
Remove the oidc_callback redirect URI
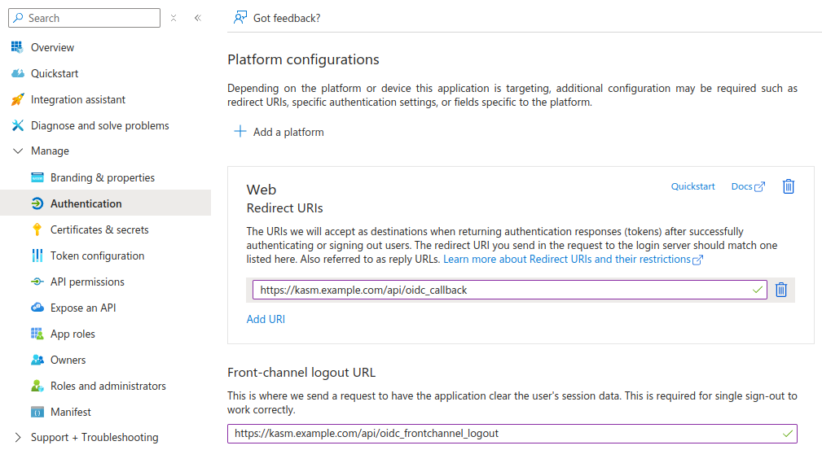[x=780, y=290]
